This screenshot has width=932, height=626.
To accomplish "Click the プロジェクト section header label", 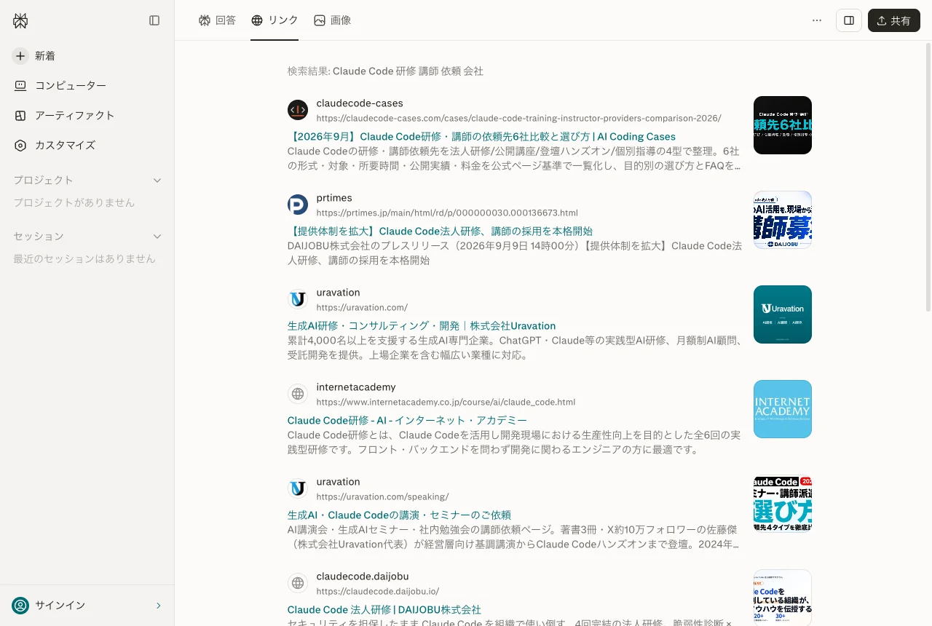I will [x=44, y=180].
